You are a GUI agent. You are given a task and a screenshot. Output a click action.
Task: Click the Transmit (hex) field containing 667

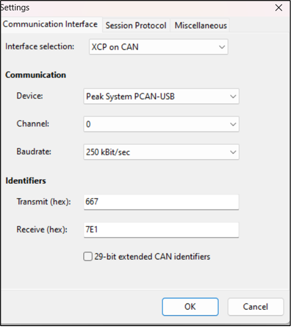point(161,202)
